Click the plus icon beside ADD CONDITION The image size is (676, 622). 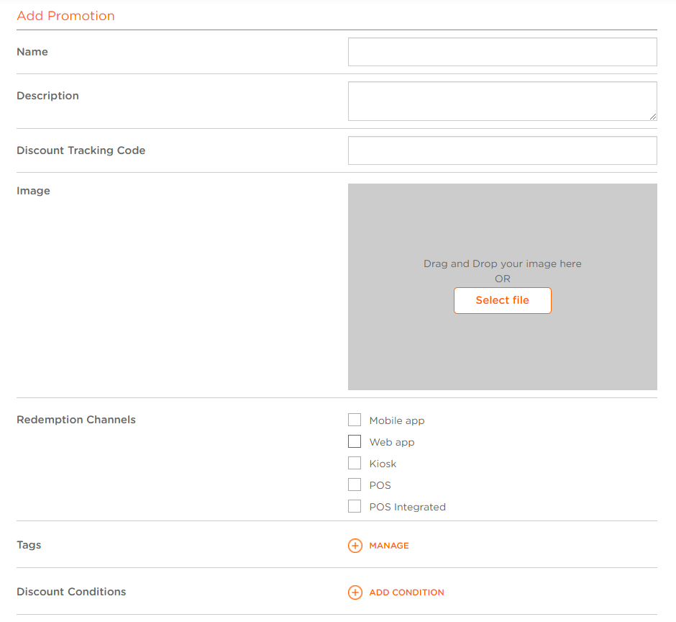355,592
